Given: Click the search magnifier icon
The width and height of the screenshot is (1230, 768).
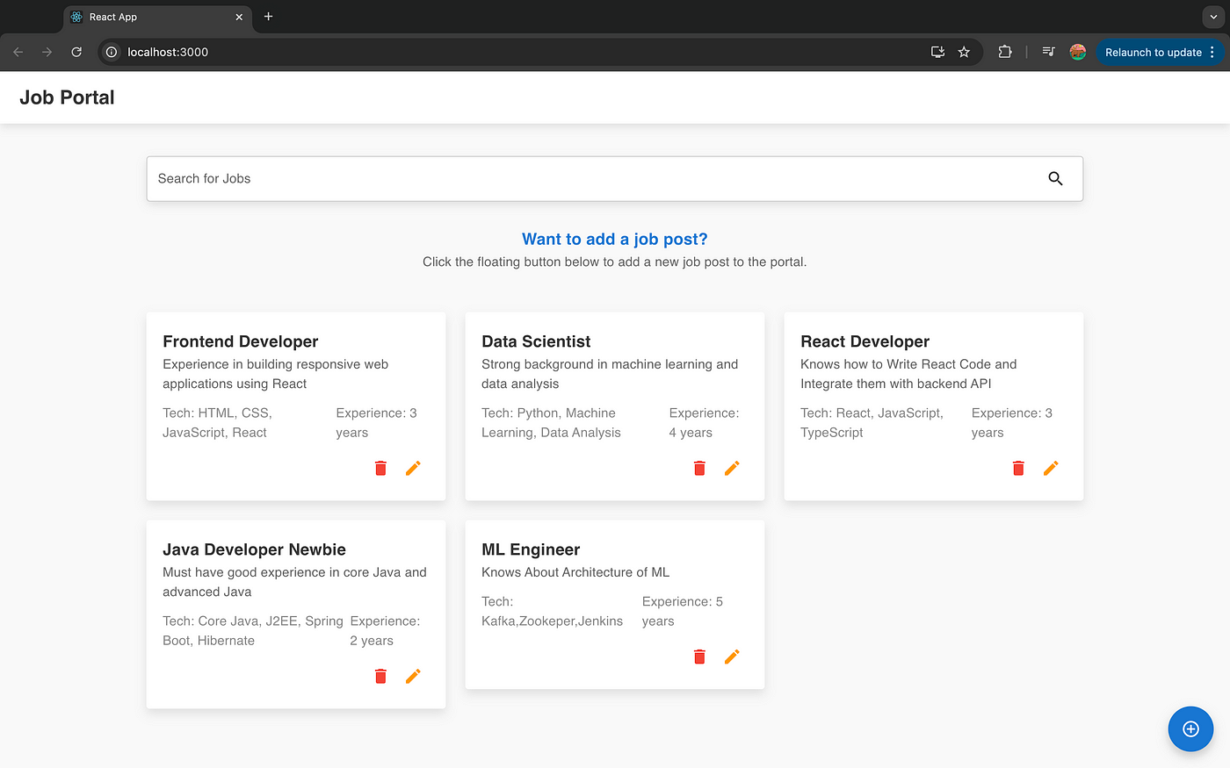Looking at the screenshot, I should point(1055,178).
